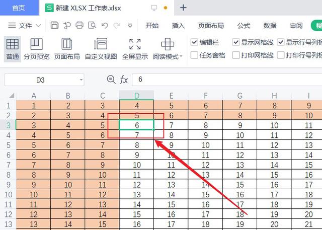Select 普通 normal view icon
Image resolution: width=322 pixels, height=230 pixels.
[x=12, y=49]
